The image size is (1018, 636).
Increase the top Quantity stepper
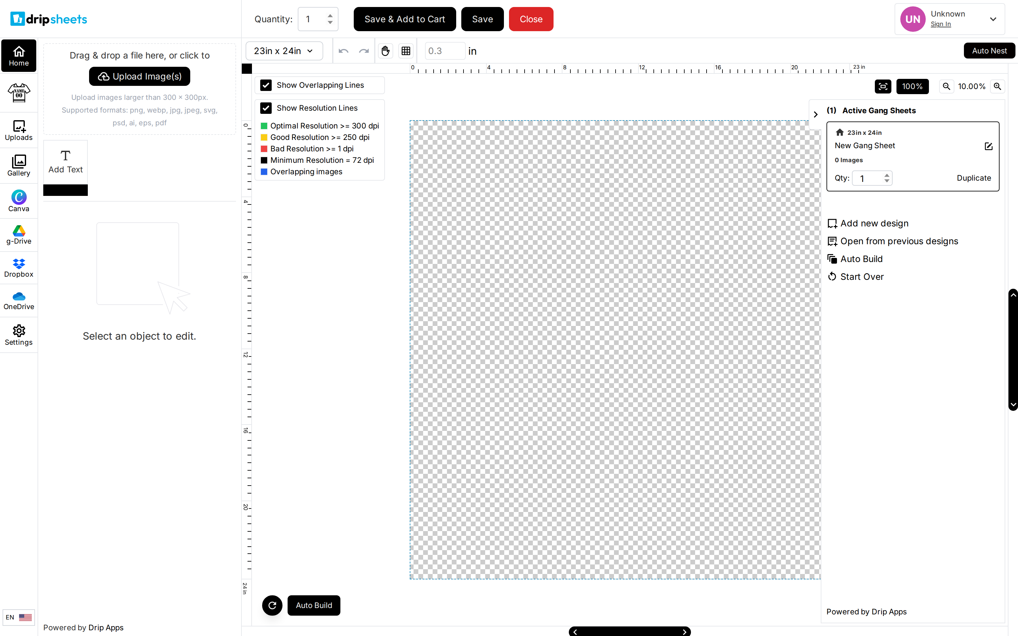click(x=330, y=16)
